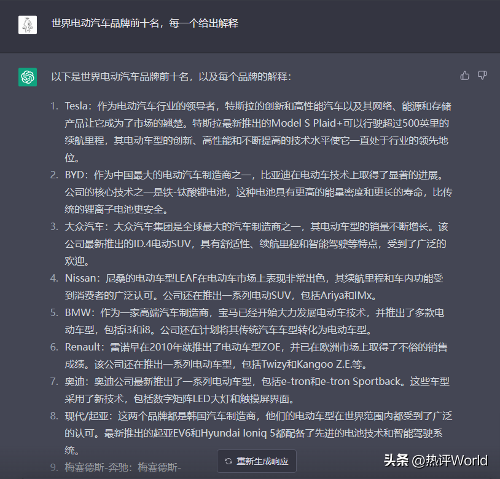
Task: Click the intro line 以下是世界电动汽车品牌前十名
Action: tap(171, 77)
